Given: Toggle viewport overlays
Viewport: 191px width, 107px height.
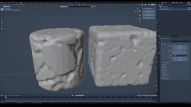Looking at the screenshot, I should (146, 5).
